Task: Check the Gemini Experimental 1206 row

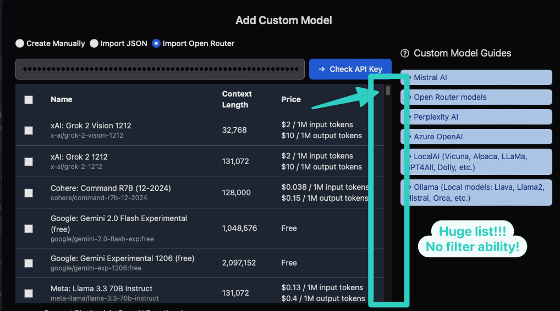Action: point(29,263)
